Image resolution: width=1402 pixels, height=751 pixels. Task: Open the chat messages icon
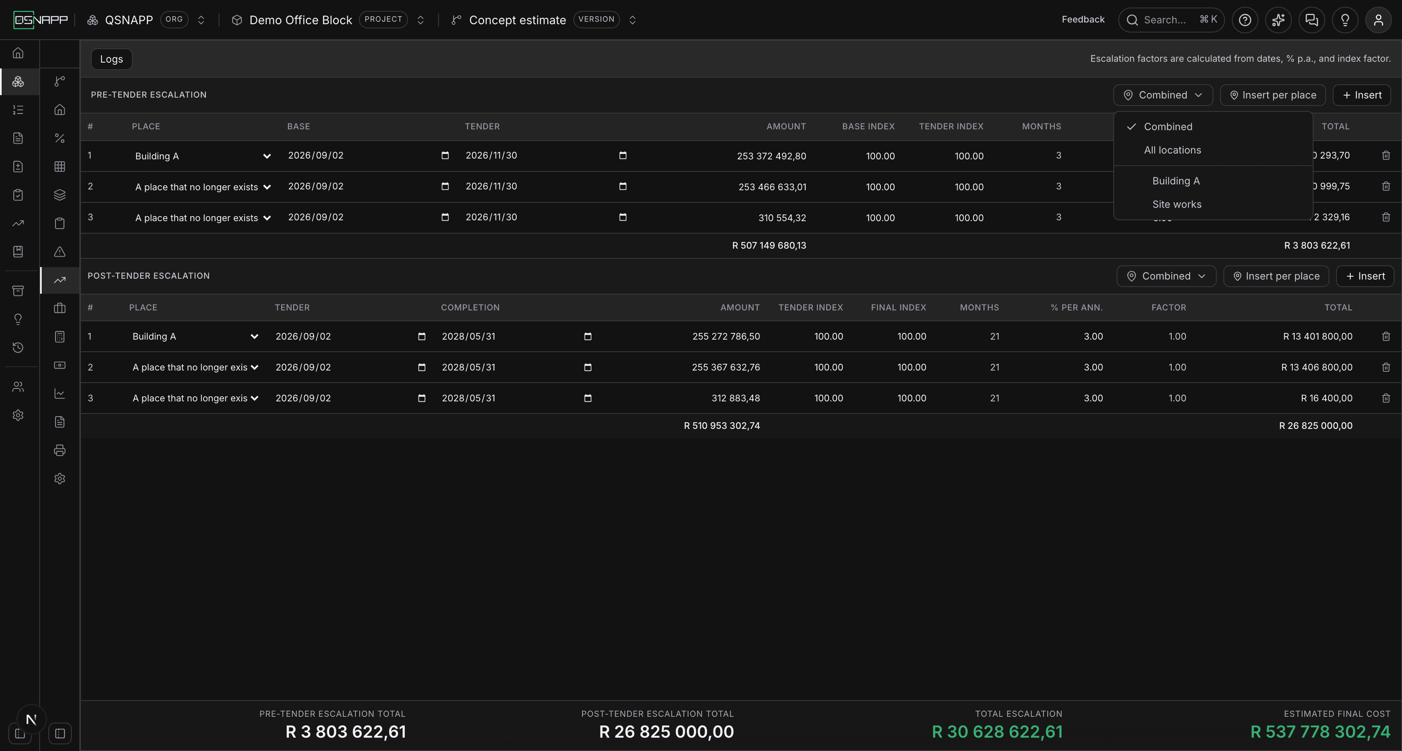tap(1311, 20)
